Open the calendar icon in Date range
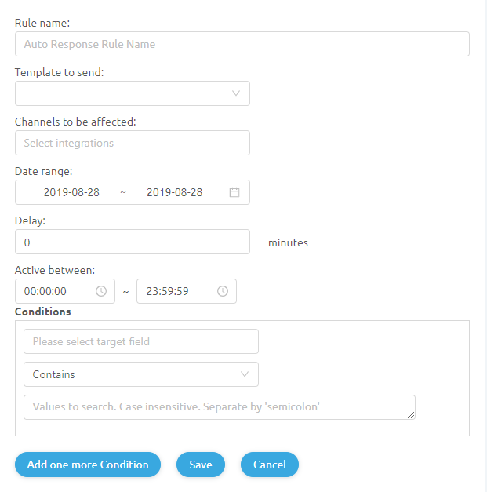This screenshot has height=492, width=487. click(234, 192)
